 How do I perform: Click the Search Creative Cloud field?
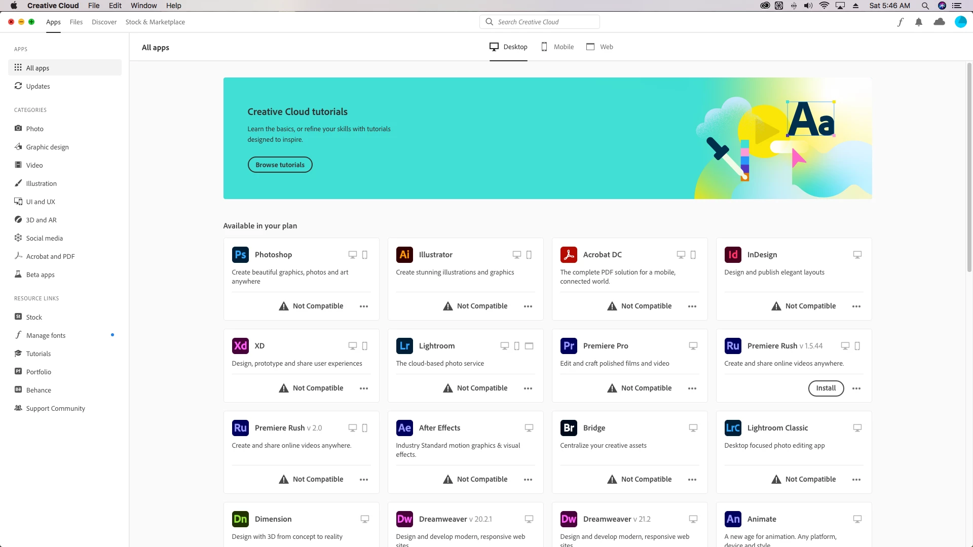click(x=540, y=22)
